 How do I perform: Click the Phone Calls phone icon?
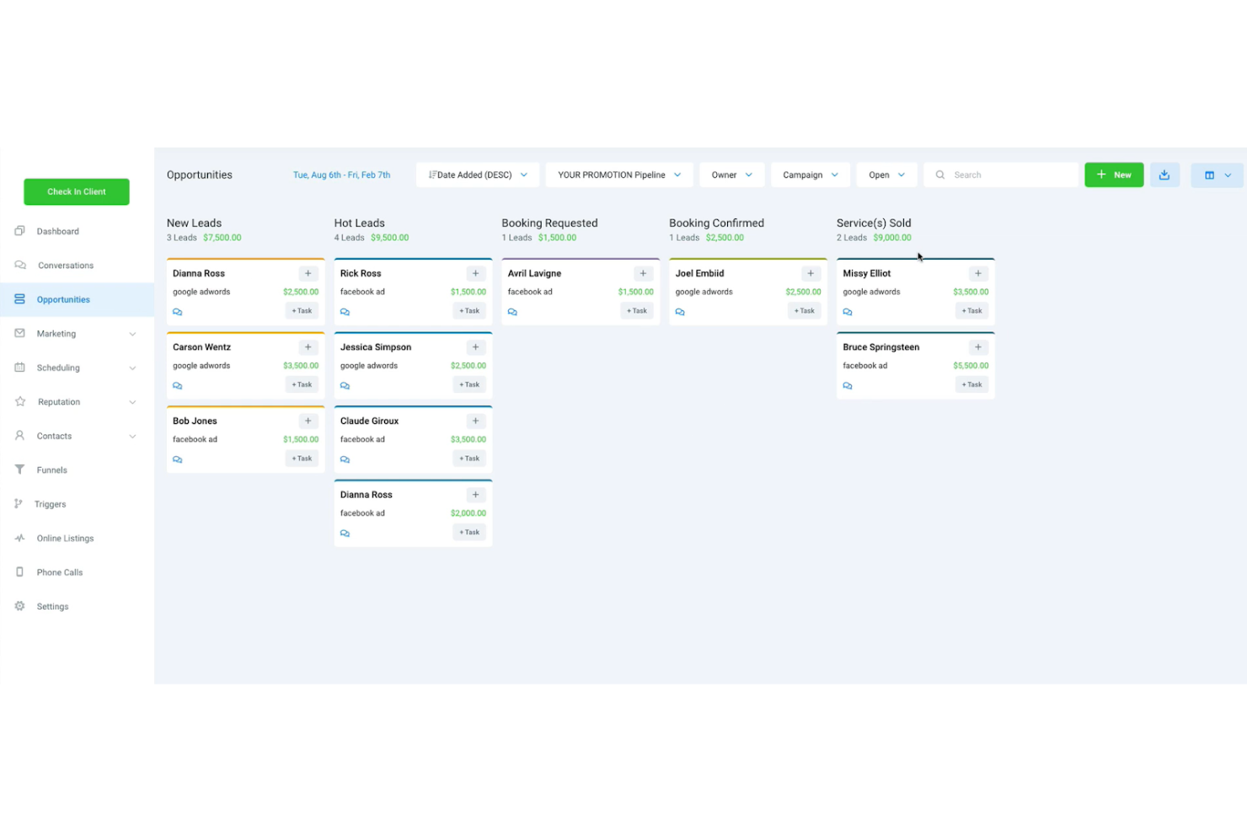tap(19, 572)
